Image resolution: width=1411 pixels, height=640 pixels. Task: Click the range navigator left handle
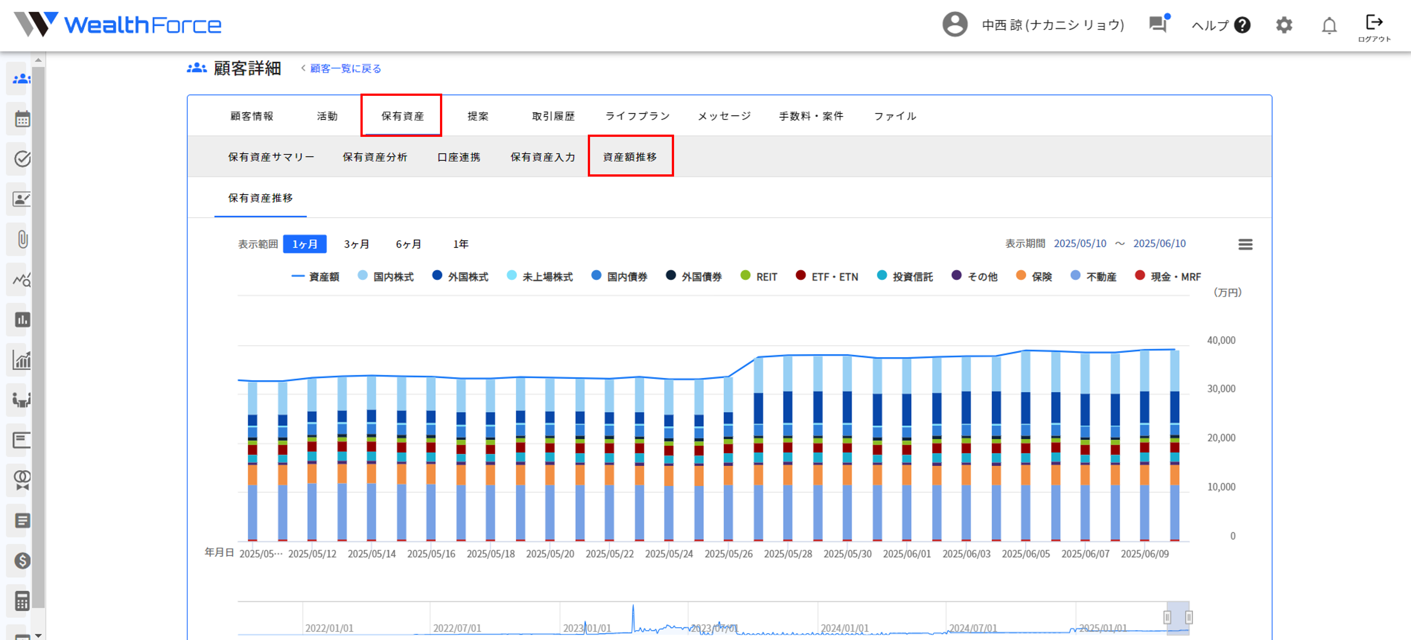coord(1167,617)
